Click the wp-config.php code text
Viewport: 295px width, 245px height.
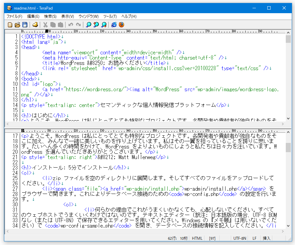point(201,194)
